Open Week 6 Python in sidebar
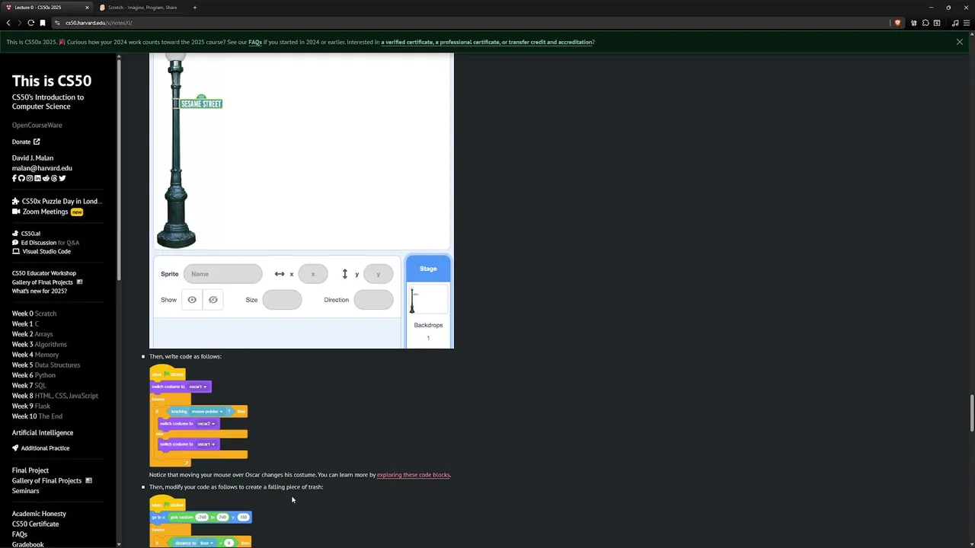975x548 pixels. click(x=34, y=375)
